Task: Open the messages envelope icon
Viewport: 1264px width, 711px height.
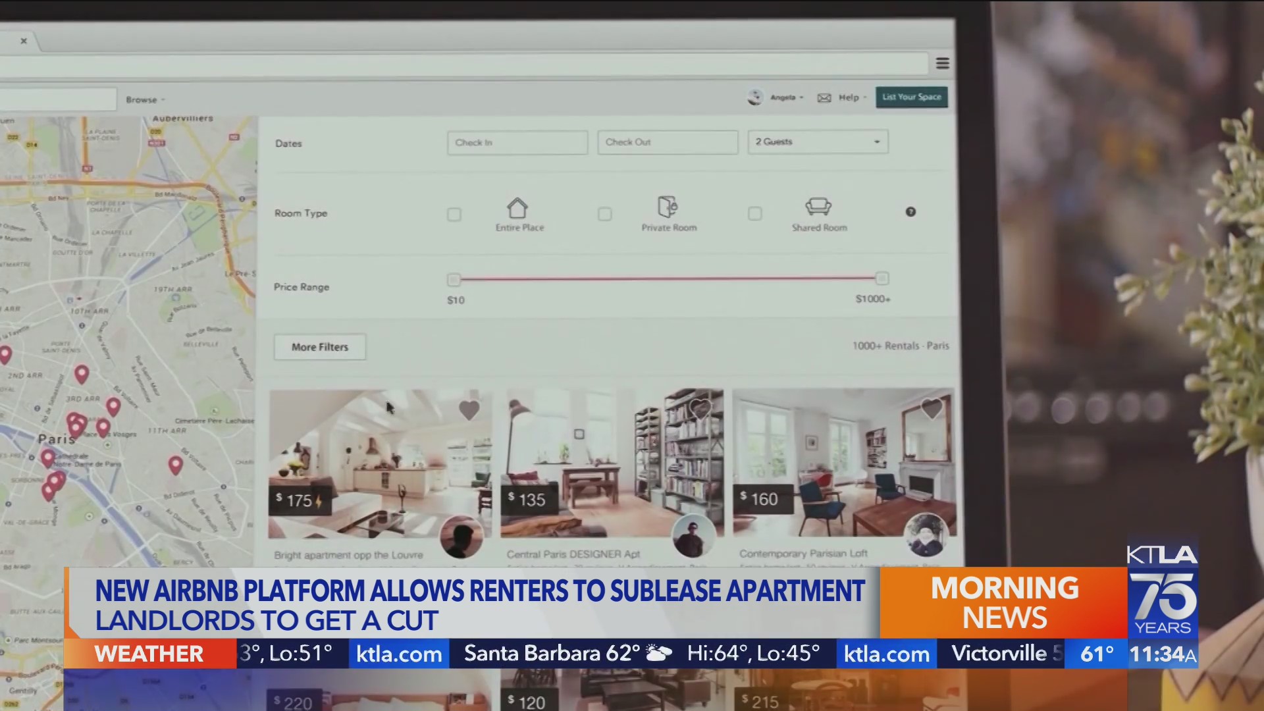Action: coord(824,97)
